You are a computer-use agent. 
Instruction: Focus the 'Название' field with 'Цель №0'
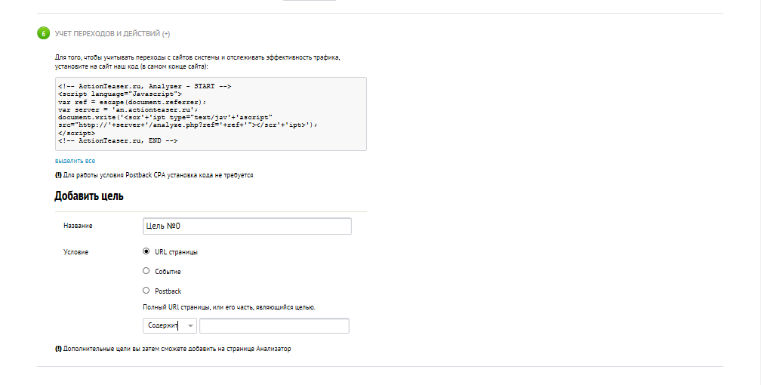247,226
